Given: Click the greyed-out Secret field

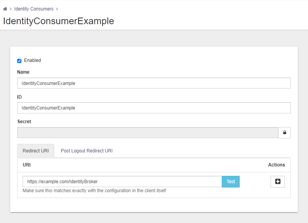Looking at the screenshot, I should tap(148, 133).
